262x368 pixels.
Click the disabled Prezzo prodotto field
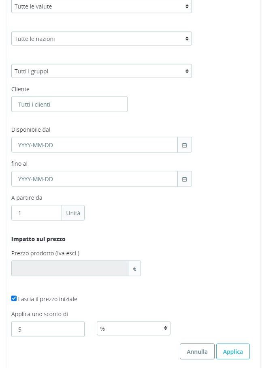tap(70, 268)
